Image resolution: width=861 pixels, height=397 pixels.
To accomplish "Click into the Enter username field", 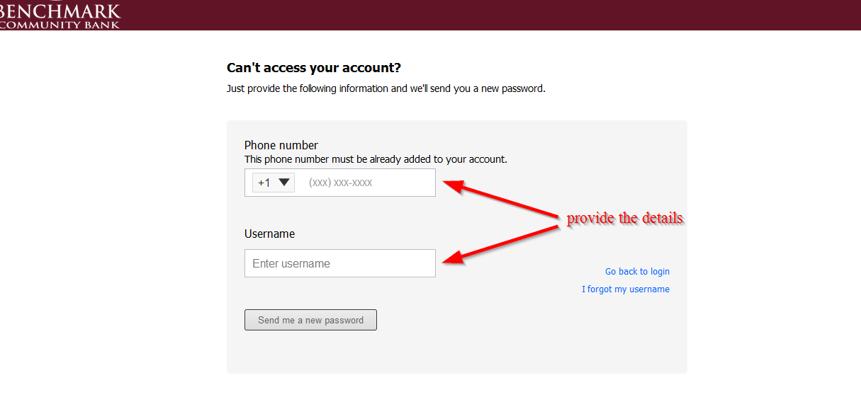I will click(340, 263).
